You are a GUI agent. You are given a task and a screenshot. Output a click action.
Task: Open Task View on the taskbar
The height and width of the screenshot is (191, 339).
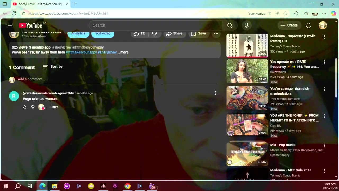coord(30,186)
